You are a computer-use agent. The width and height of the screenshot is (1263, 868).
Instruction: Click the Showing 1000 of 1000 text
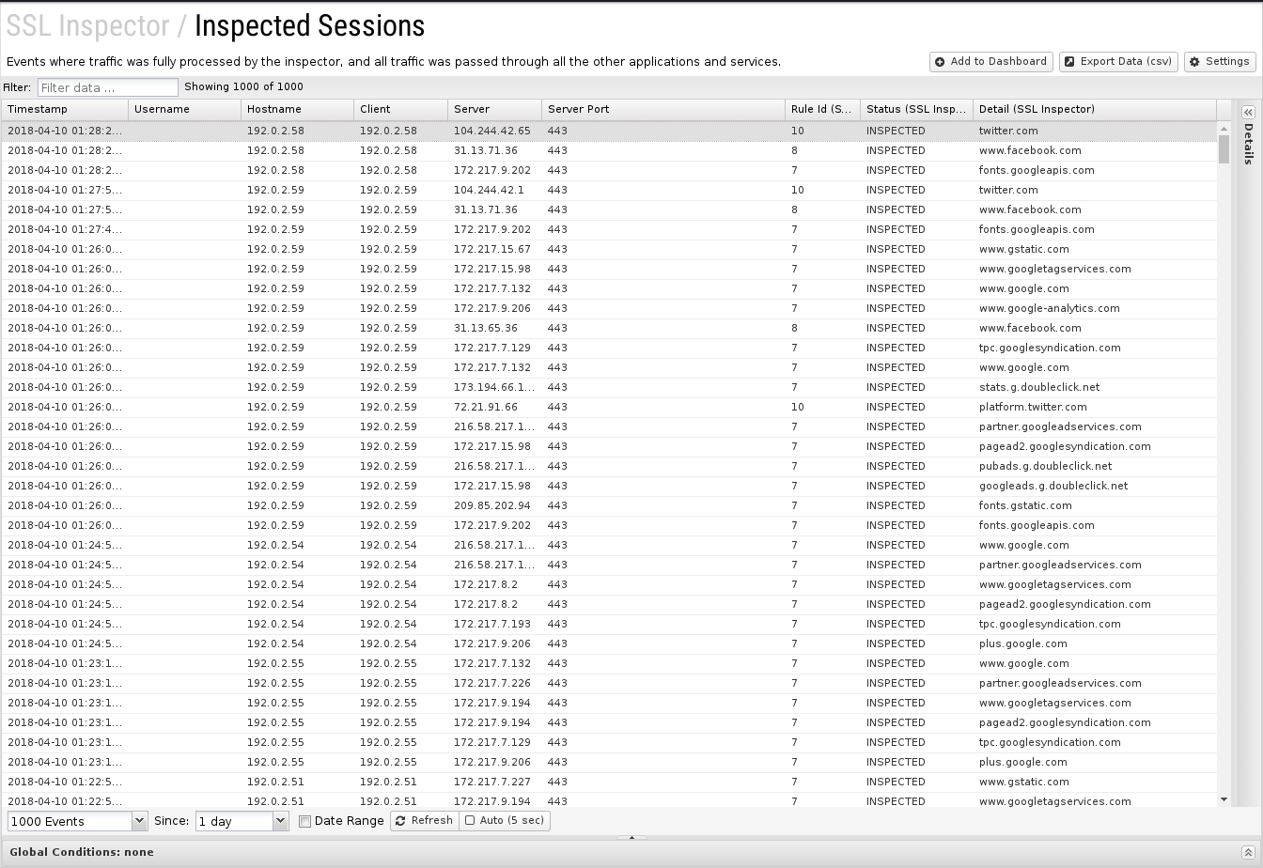[243, 86]
